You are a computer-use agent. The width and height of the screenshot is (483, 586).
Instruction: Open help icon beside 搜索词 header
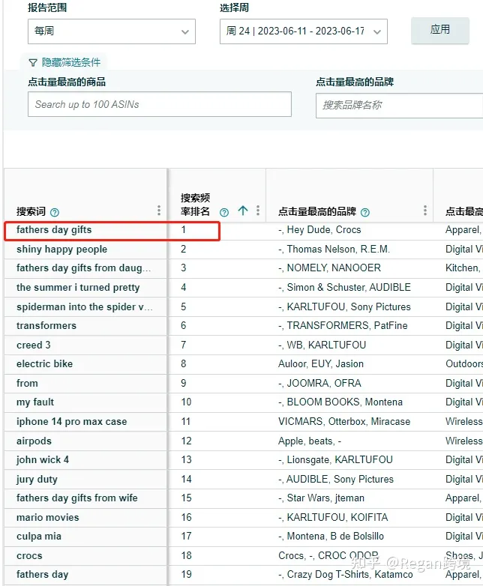[55, 212]
